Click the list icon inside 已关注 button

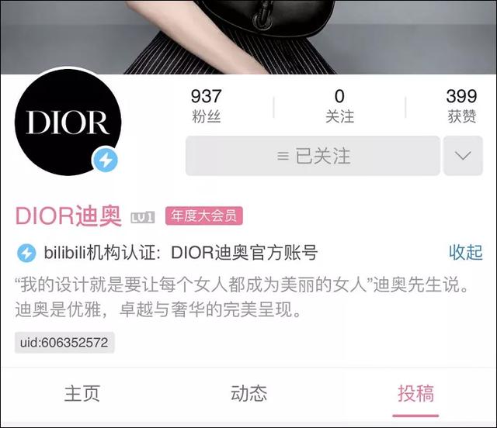point(283,156)
